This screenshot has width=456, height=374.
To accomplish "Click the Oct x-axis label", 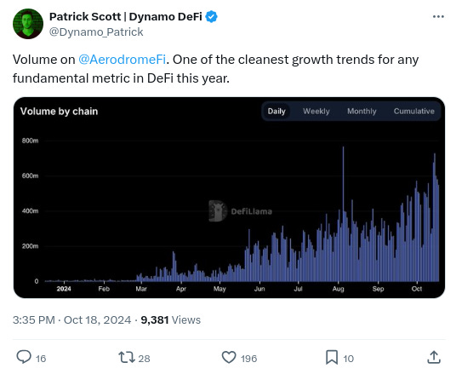I will click(x=417, y=289).
